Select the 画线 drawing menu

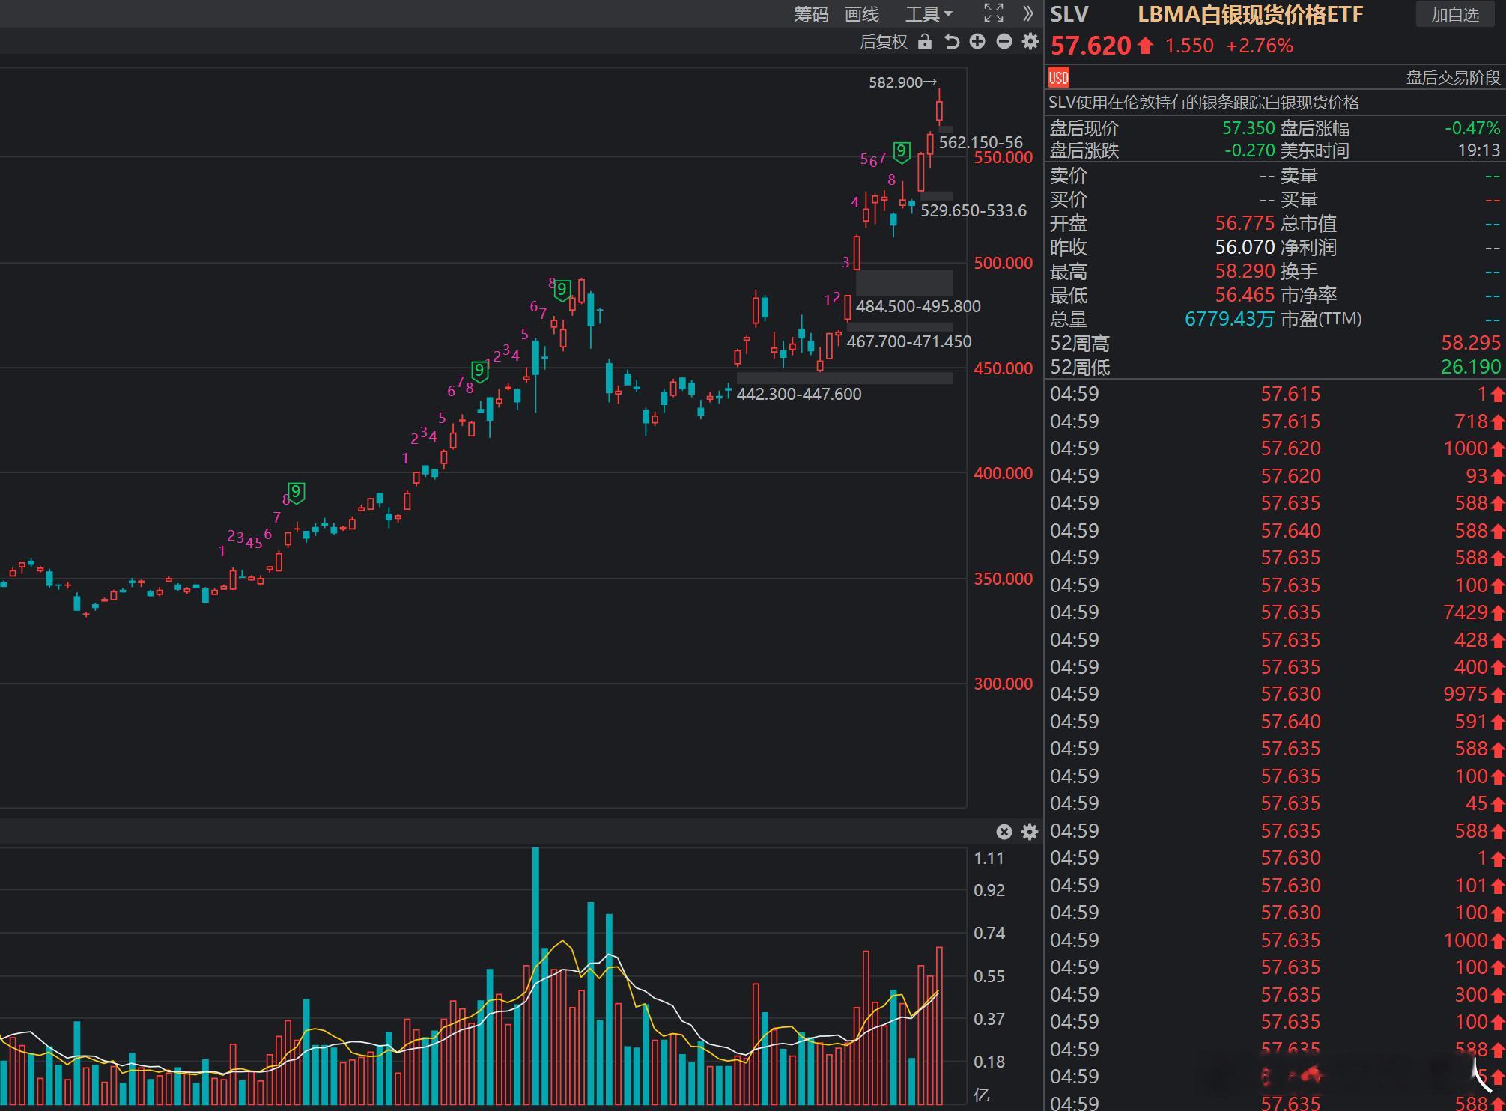(x=862, y=14)
